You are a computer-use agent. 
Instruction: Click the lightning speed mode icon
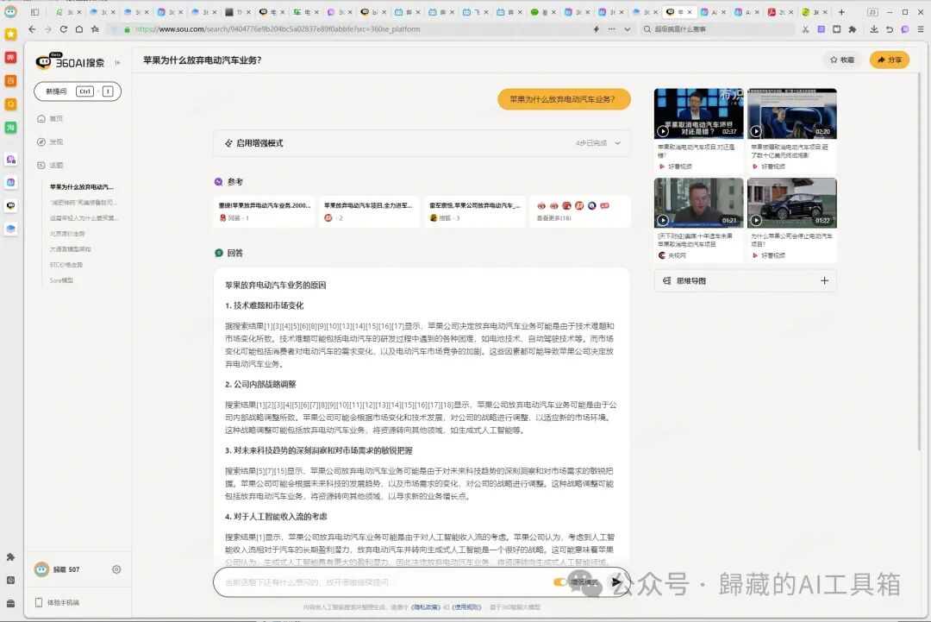coord(597,29)
